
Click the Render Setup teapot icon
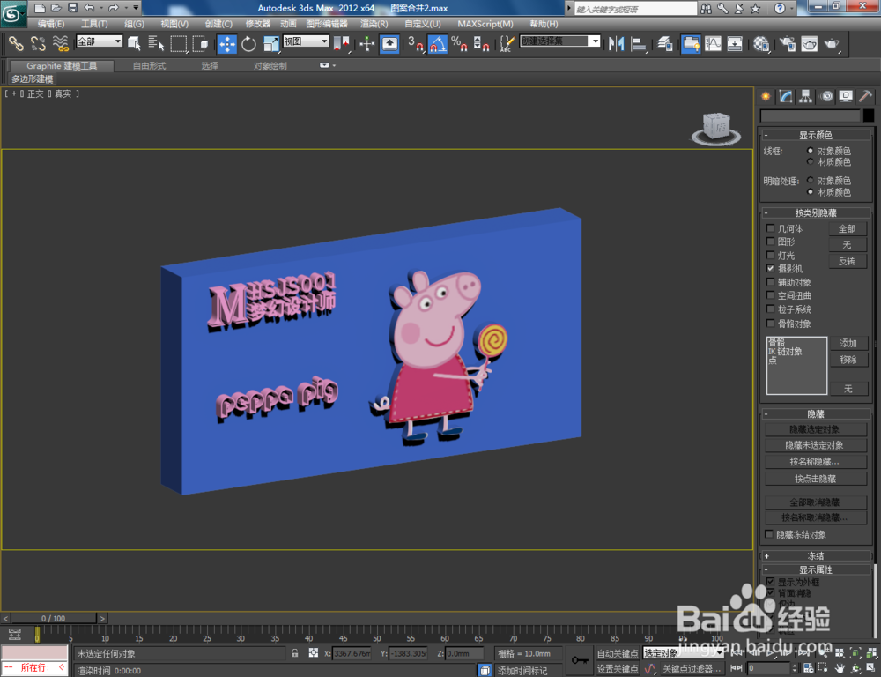(787, 43)
